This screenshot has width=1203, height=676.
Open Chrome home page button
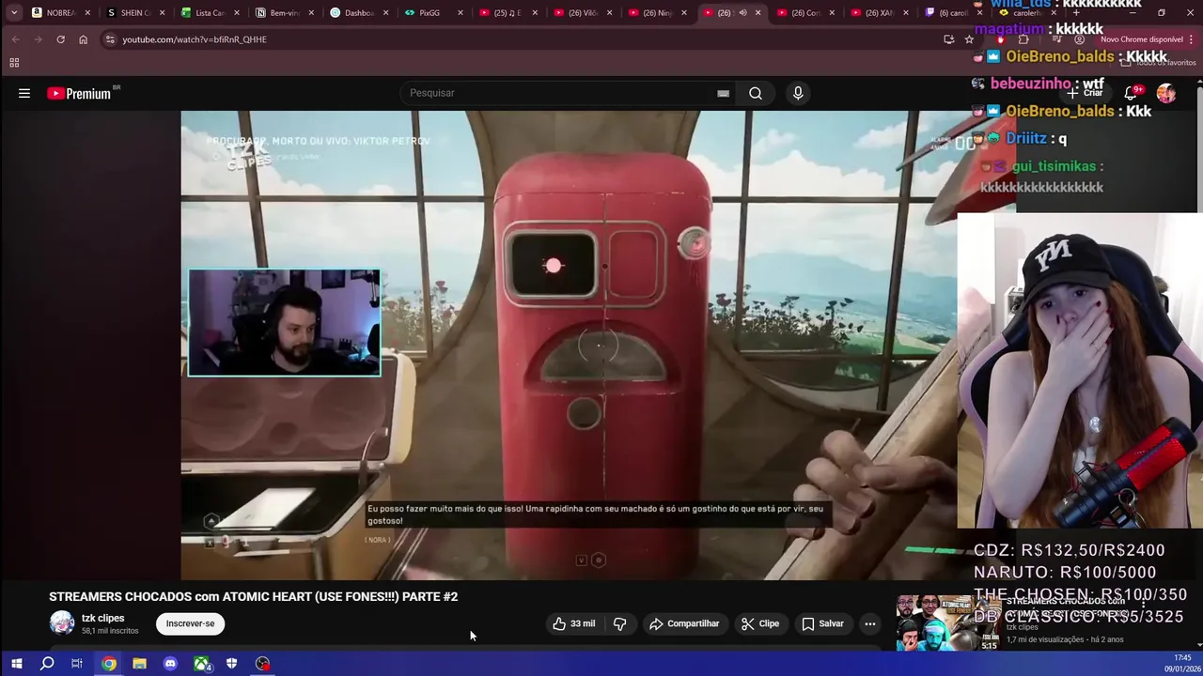83,39
